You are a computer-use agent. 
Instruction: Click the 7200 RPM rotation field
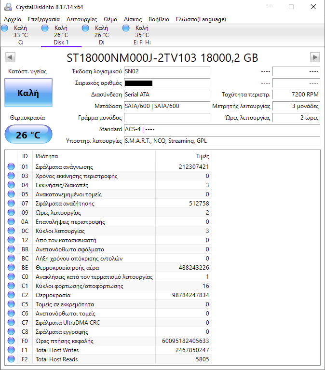point(296,95)
